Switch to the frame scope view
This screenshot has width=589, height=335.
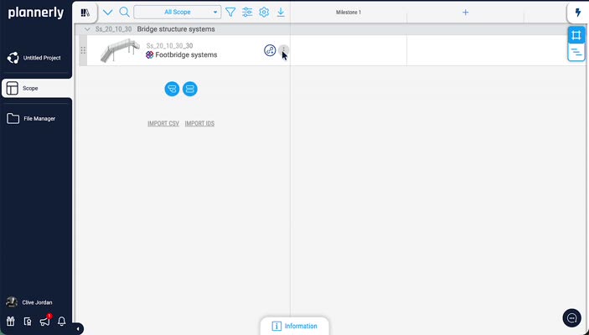(x=576, y=35)
